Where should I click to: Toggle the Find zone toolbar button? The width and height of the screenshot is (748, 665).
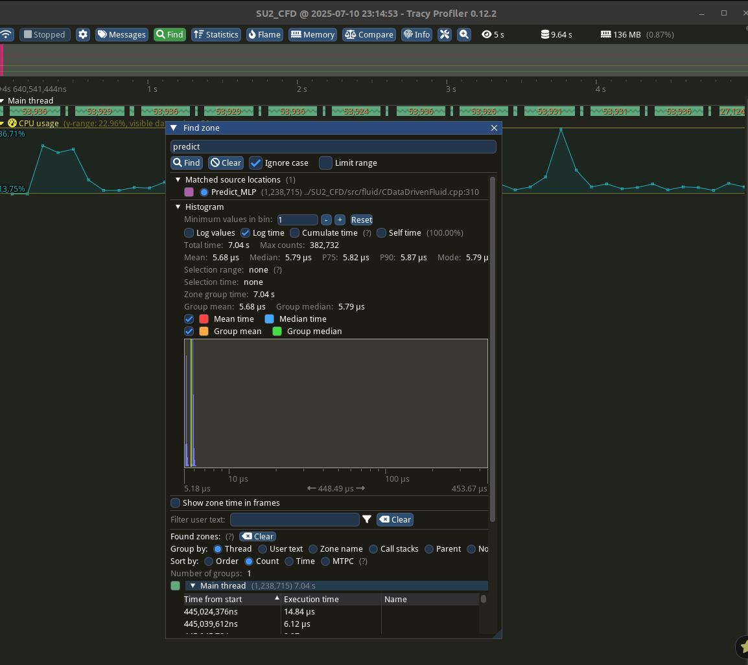pos(170,34)
